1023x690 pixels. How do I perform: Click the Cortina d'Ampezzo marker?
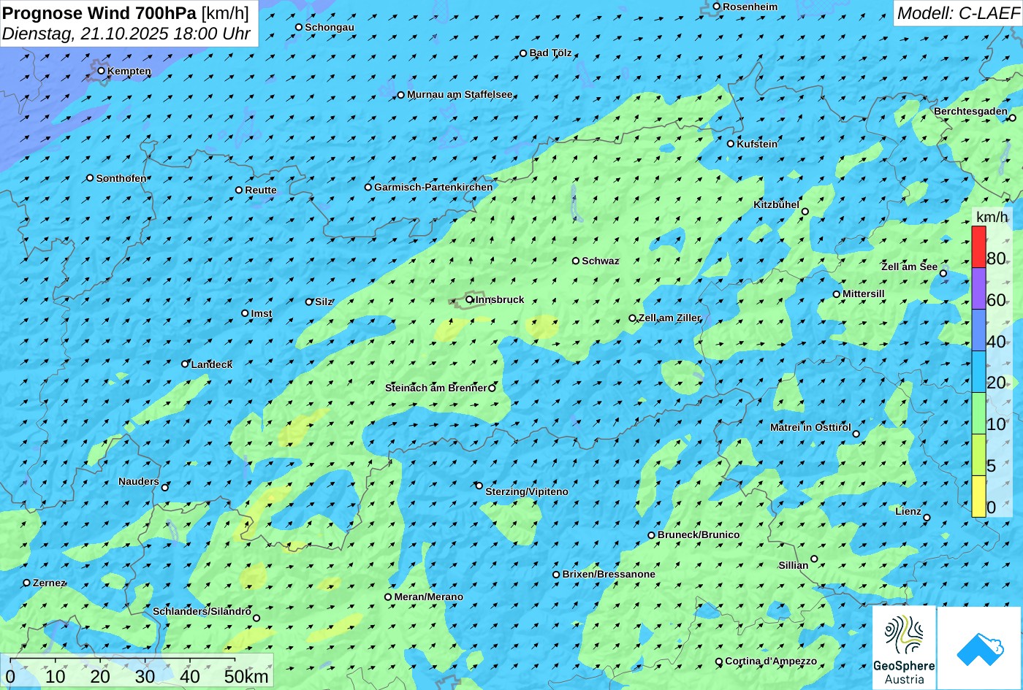point(719,662)
